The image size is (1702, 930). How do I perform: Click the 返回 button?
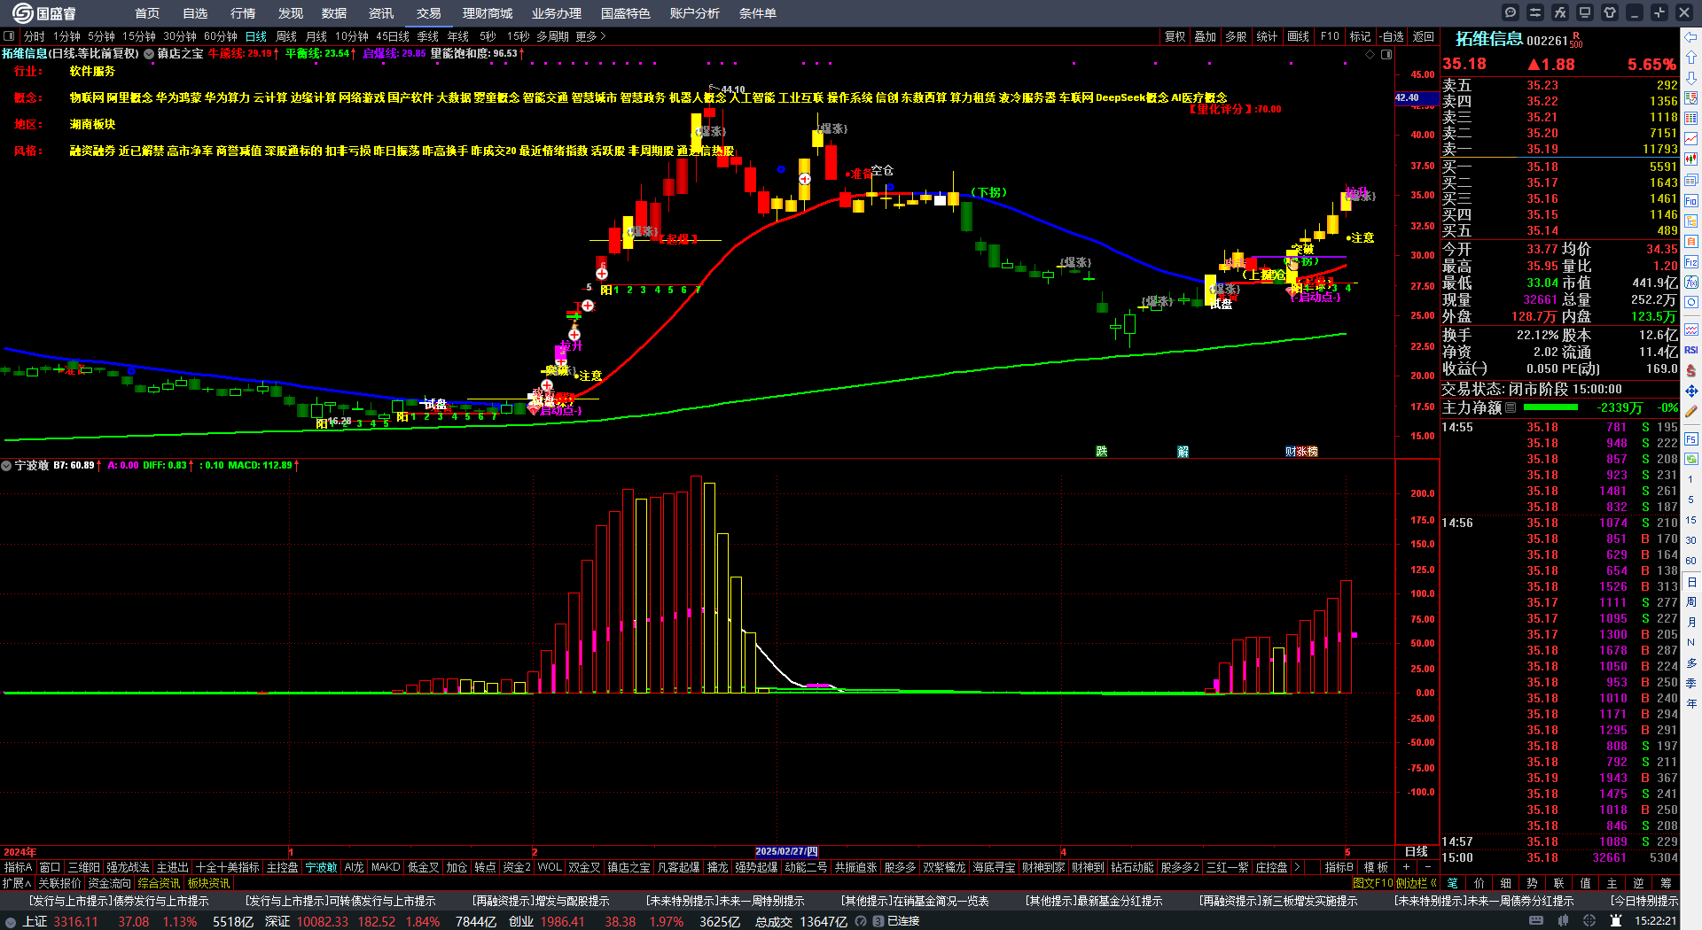(x=1424, y=36)
